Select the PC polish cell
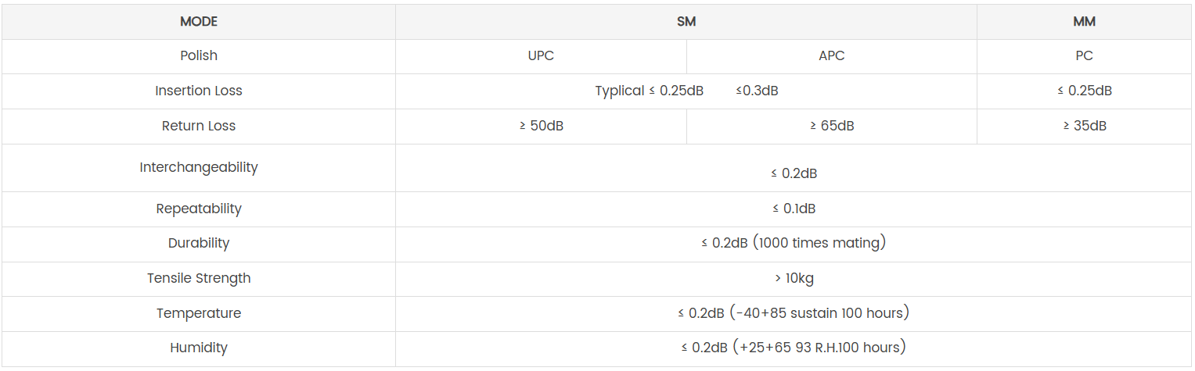 (x=1084, y=56)
